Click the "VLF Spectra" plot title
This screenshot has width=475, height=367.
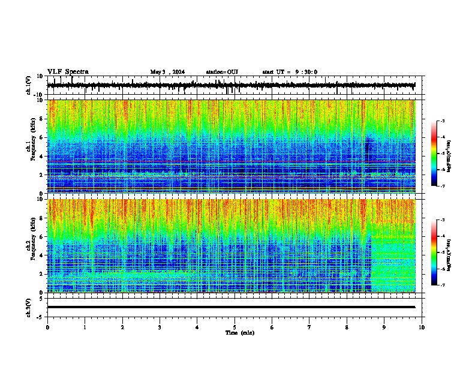pyautogui.click(x=68, y=72)
